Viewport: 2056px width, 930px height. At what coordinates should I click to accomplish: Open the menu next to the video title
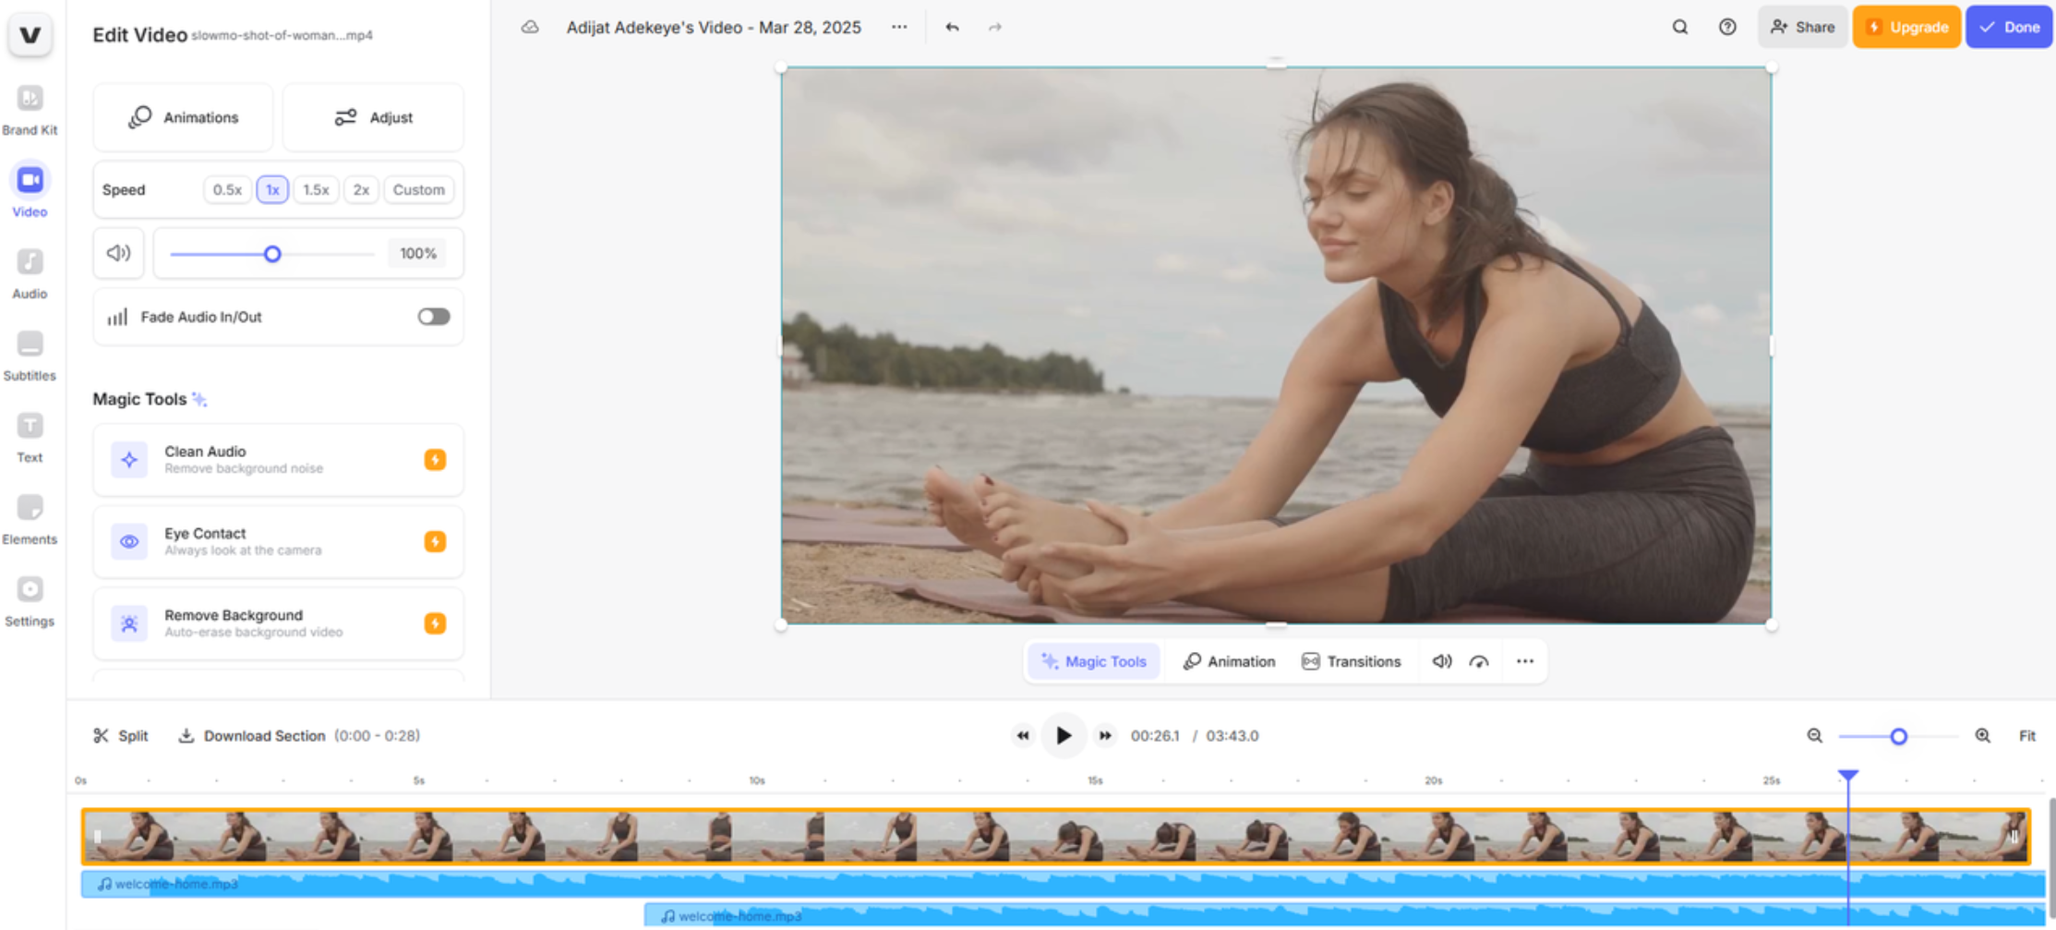point(899,27)
